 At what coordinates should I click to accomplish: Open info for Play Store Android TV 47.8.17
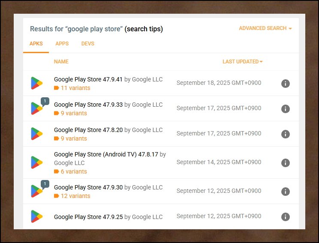click(285, 163)
